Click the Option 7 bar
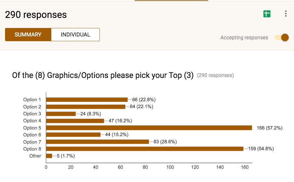The width and height of the screenshot is (294, 182). [98, 142]
